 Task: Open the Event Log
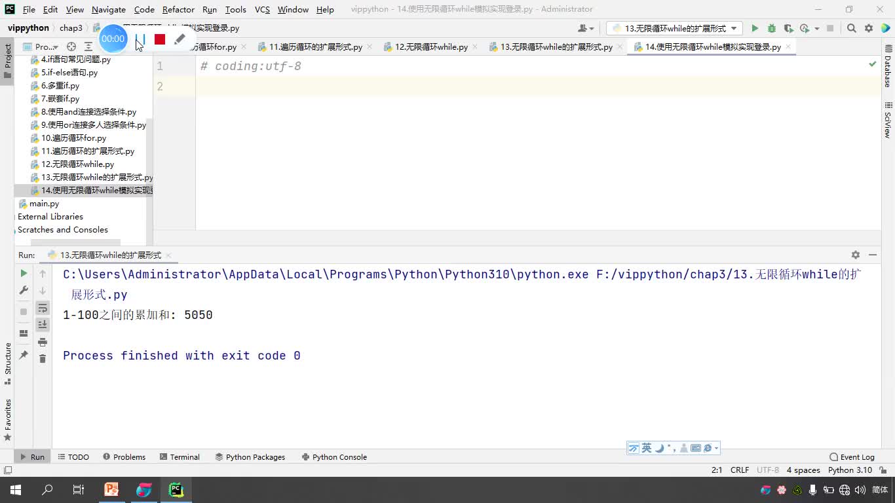tap(852, 457)
